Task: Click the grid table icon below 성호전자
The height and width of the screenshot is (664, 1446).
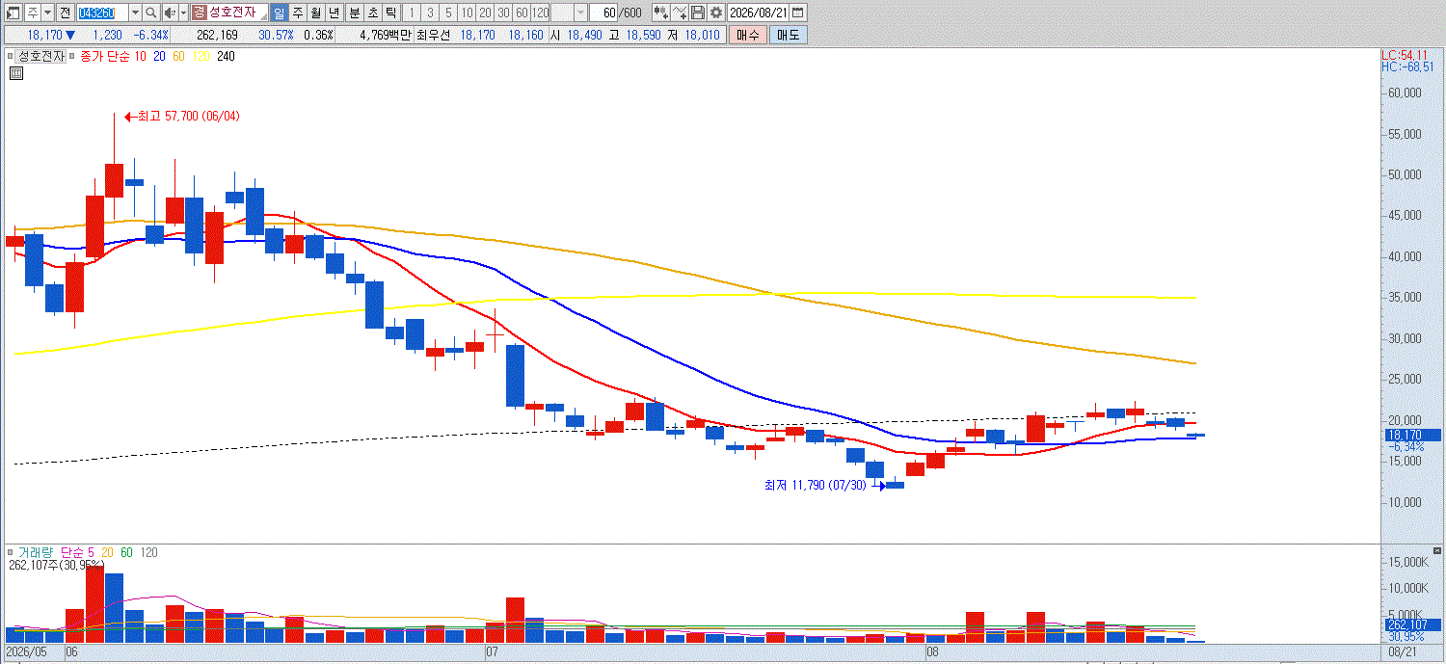Action: point(16,72)
